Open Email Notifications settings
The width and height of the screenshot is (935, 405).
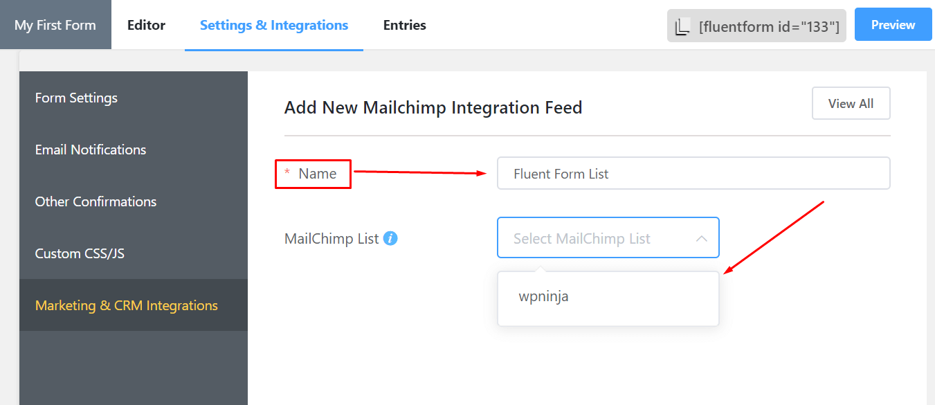click(91, 150)
